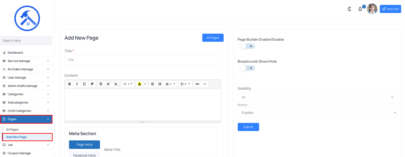Open Coupon Manage in sidebar
Screen dimensions: 405x157
[x=26, y=153]
